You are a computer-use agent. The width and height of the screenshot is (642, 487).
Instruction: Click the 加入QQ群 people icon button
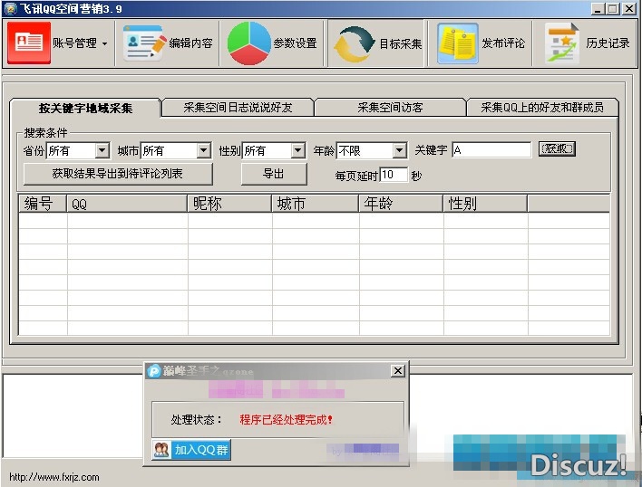161,450
